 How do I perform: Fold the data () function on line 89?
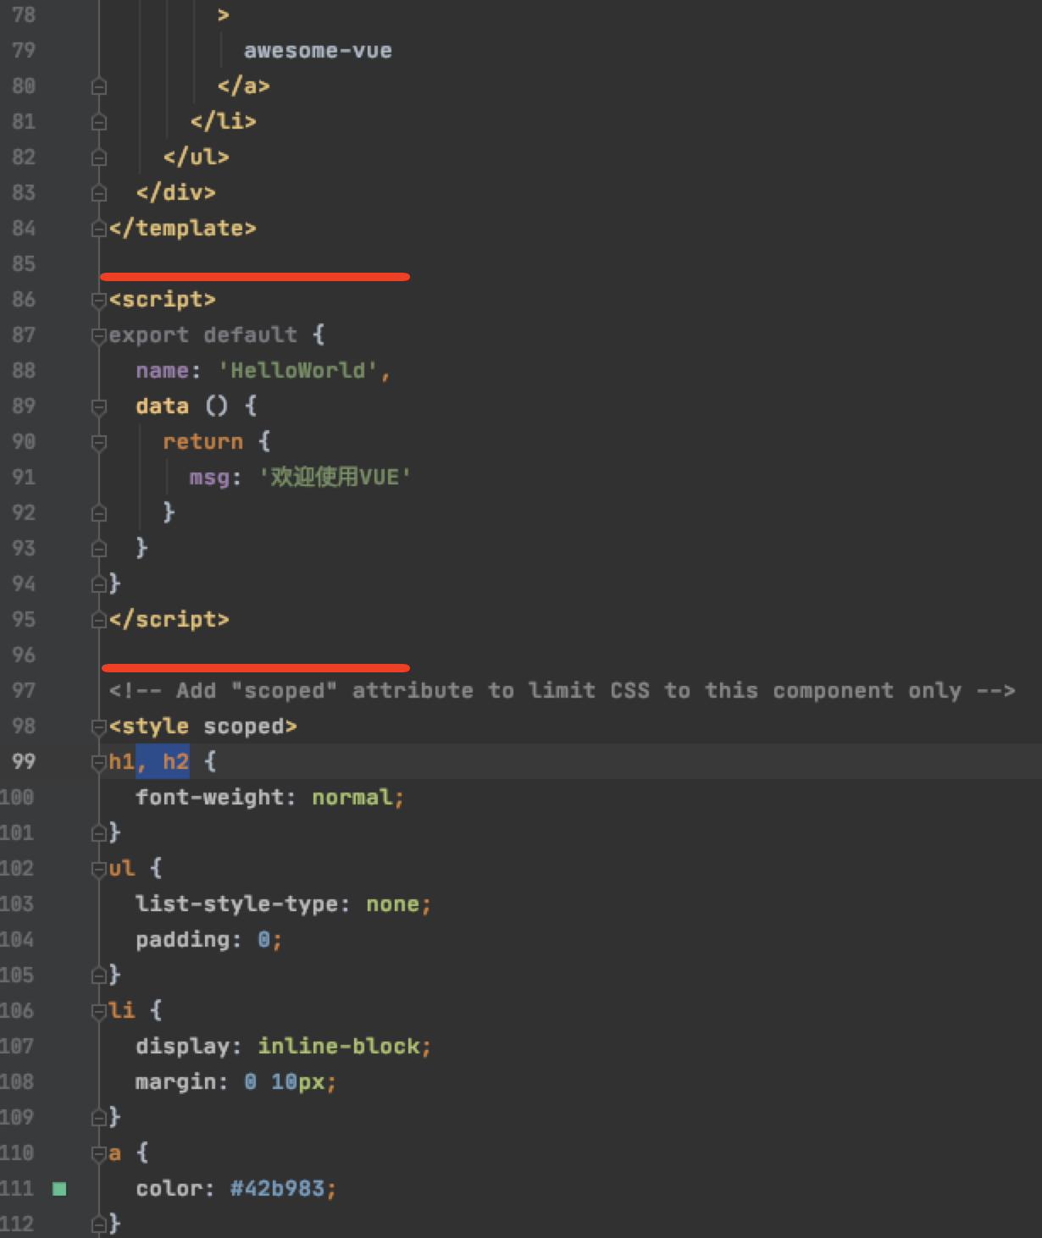(99, 406)
